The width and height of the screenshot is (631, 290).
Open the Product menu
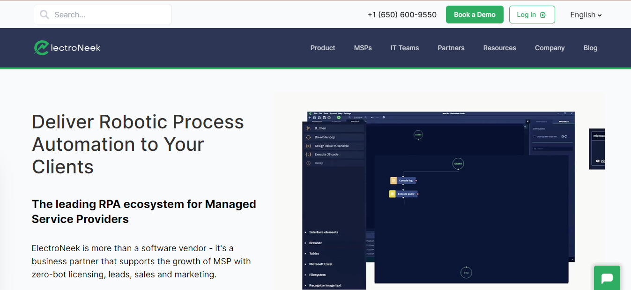[323, 48]
